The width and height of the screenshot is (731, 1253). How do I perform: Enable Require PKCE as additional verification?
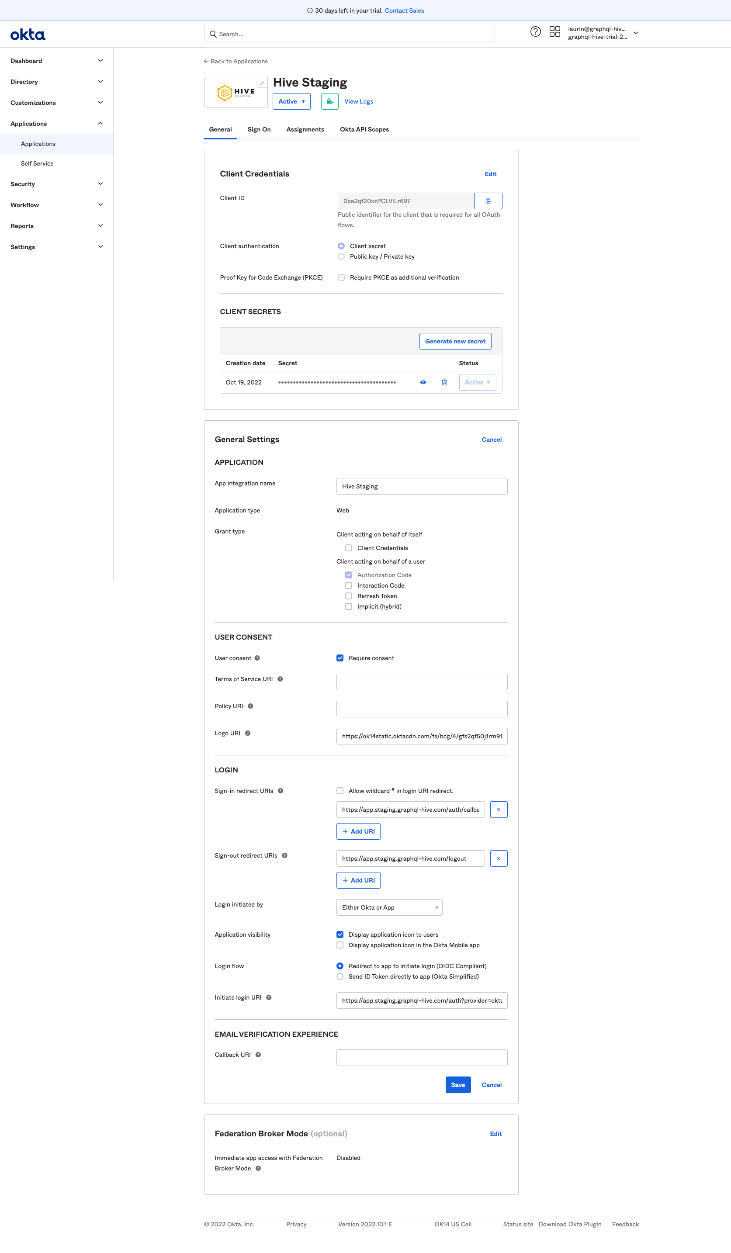tap(341, 277)
